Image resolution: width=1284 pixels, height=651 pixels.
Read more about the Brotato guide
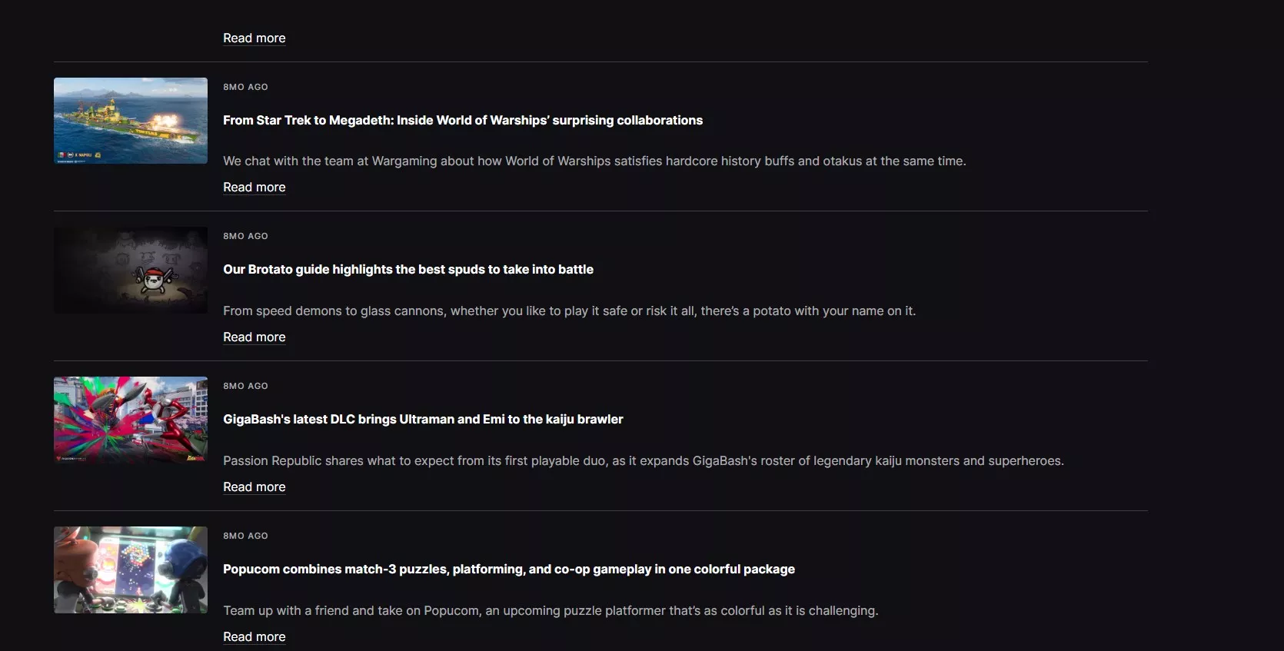pyautogui.click(x=254, y=337)
